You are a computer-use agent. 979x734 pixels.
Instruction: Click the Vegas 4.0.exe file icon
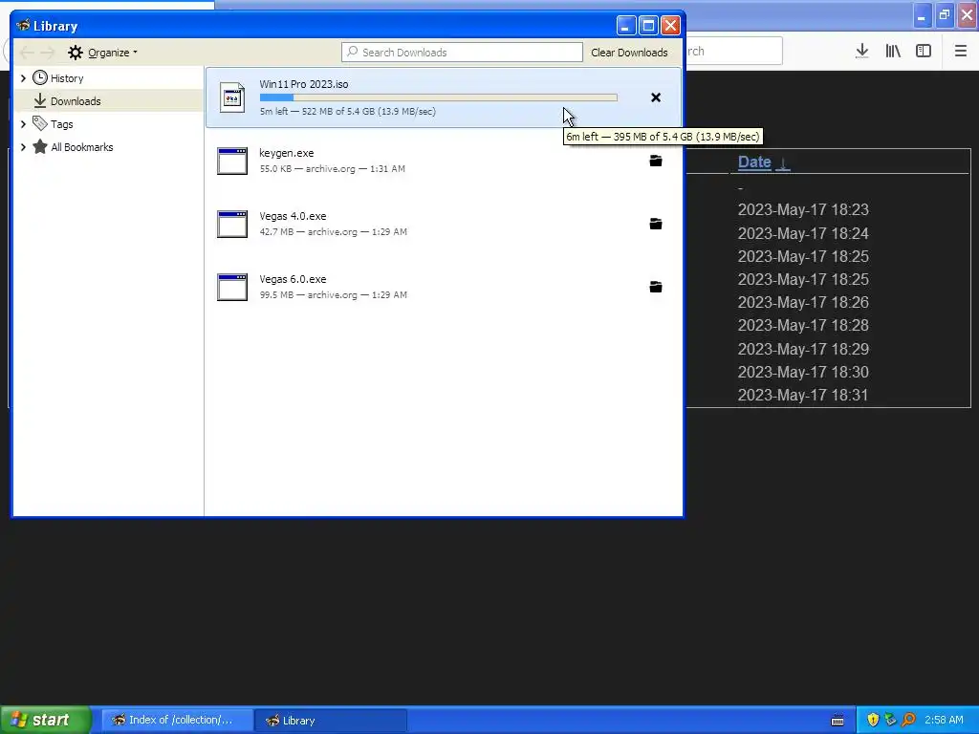click(232, 224)
